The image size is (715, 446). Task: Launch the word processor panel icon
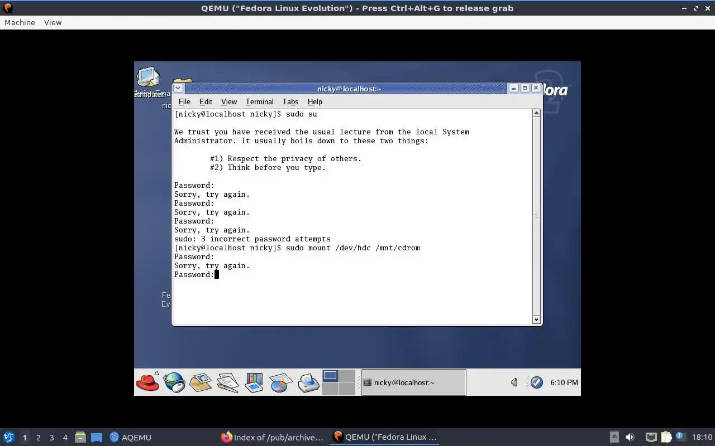pyautogui.click(x=227, y=382)
